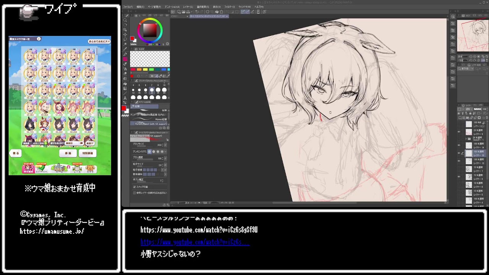This screenshot has height=275, width=489.
Task: Open the 編集(E) menu
Action: coord(140,7)
